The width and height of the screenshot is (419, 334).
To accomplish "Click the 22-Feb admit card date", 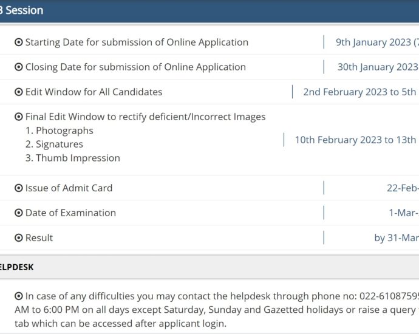I will tap(402, 188).
